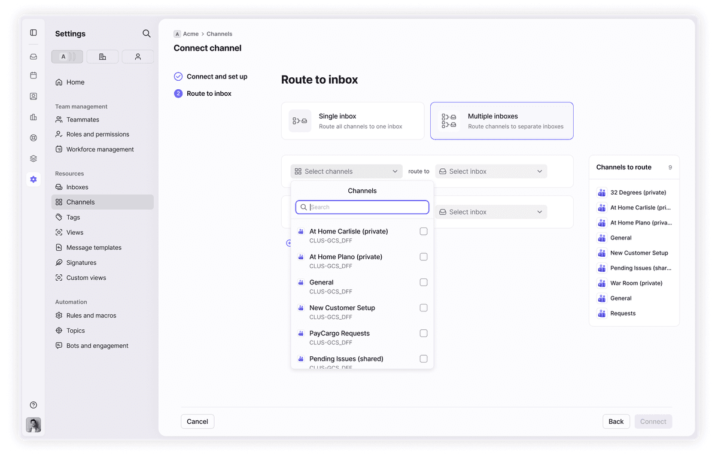Open the lifebuoy support icon in rail
Viewport: 718px width, 455px height.
[x=34, y=138]
